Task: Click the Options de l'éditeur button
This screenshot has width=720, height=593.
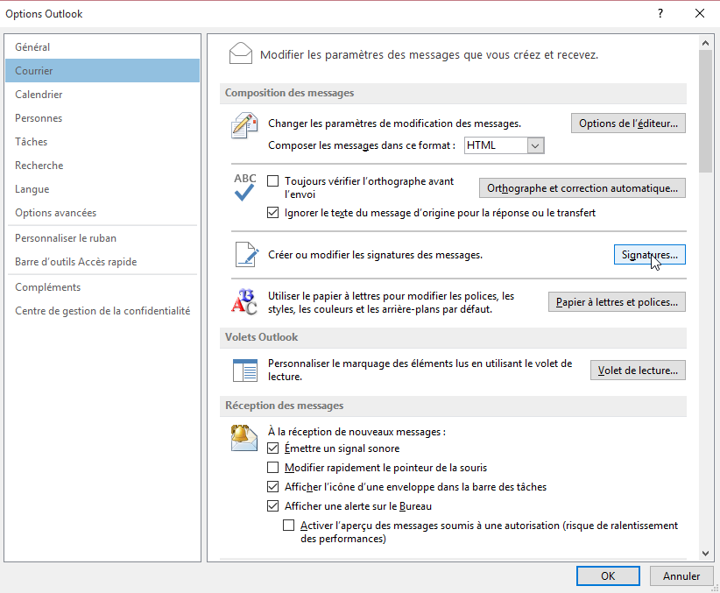Action: tap(628, 124)
